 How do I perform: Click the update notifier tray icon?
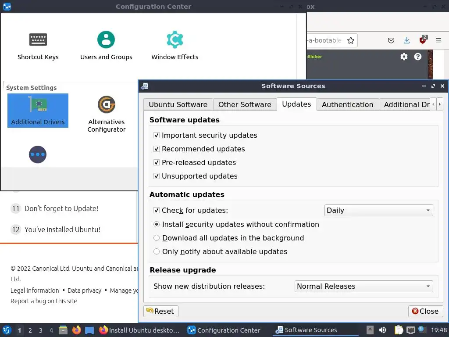point(422,330)
